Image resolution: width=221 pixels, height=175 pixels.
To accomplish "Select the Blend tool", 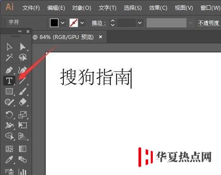I will pos(23,160).
